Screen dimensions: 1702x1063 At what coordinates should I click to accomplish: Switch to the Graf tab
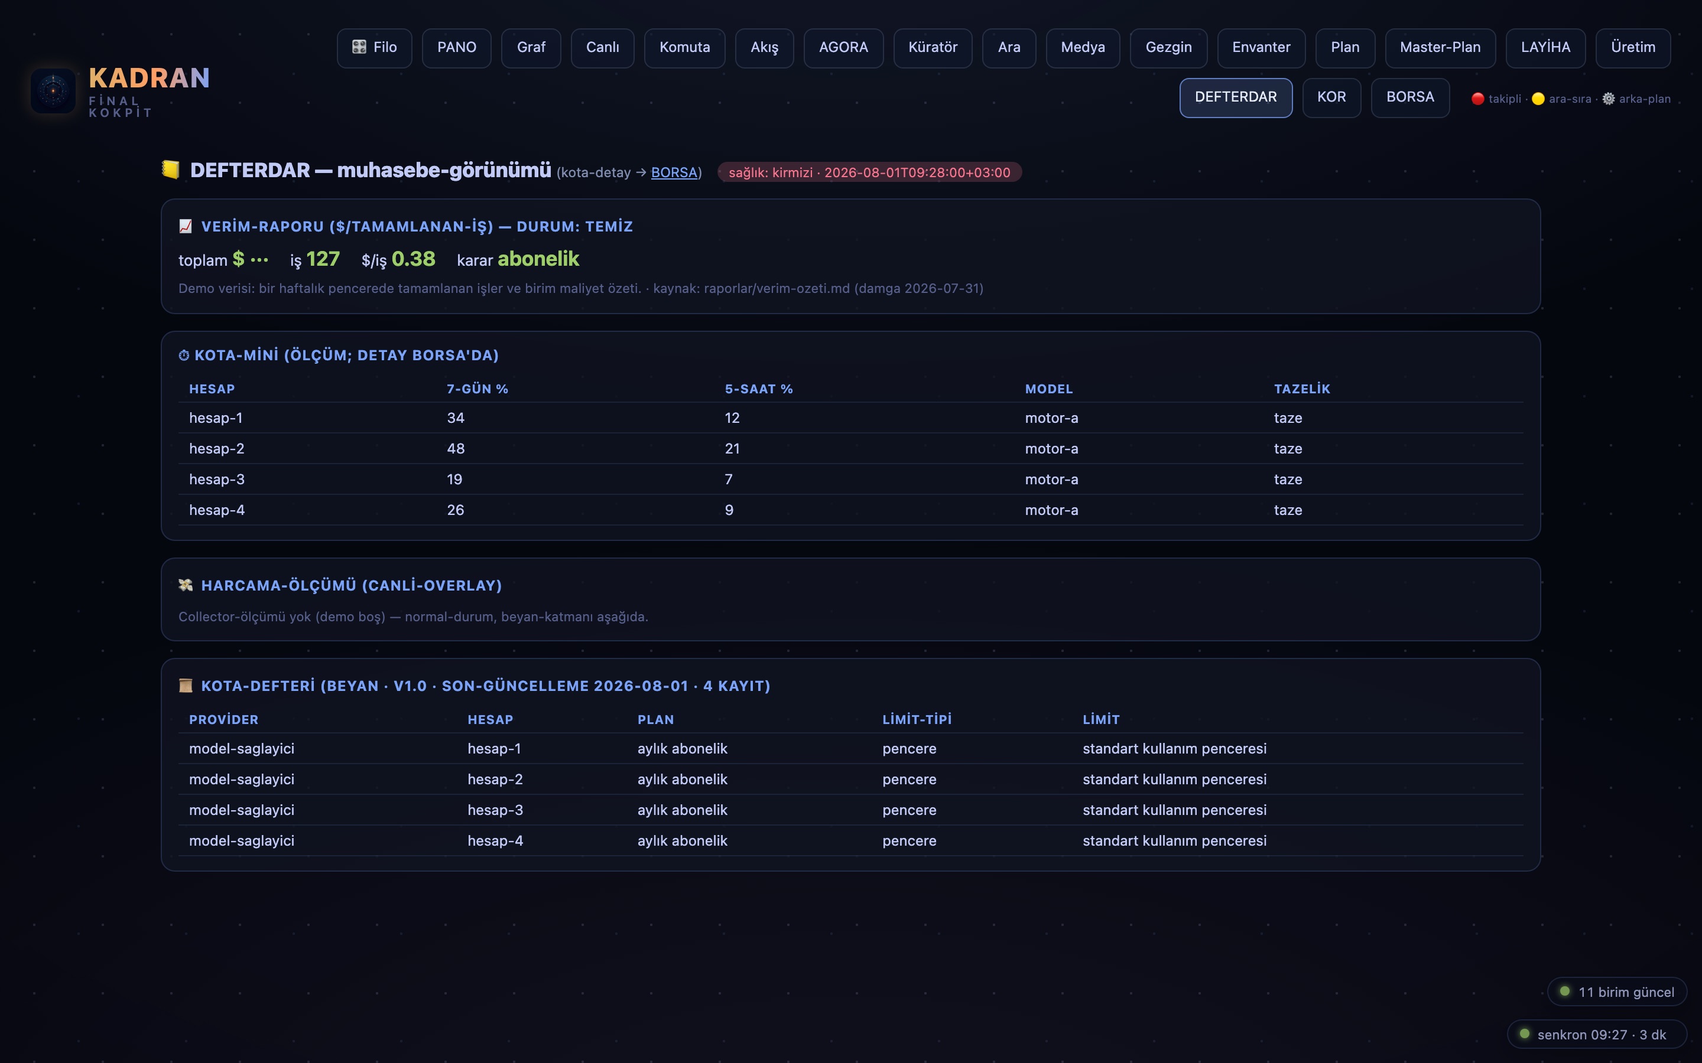[531, 48]
